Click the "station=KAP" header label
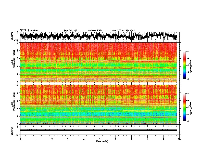202x156 pixels. (95, 31)
